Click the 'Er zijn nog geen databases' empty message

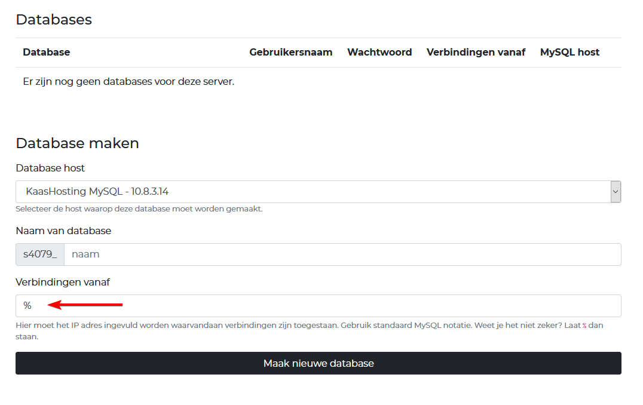128,82
